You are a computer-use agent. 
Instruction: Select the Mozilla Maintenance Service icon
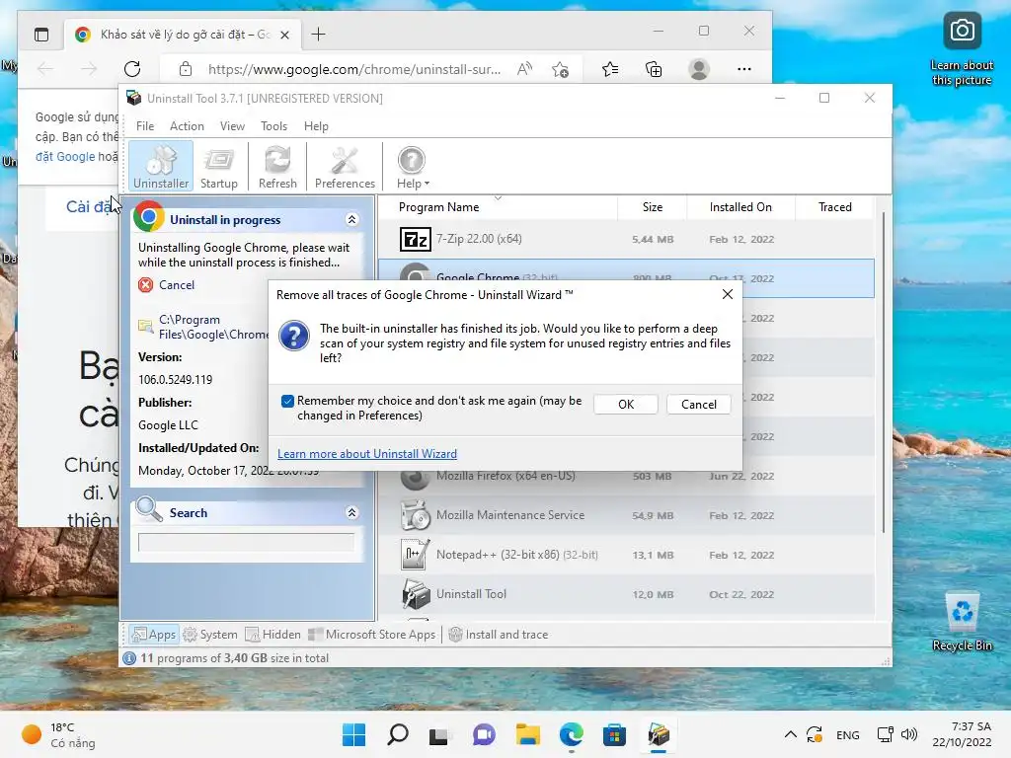pyautogui.click(x=416, y=515)
